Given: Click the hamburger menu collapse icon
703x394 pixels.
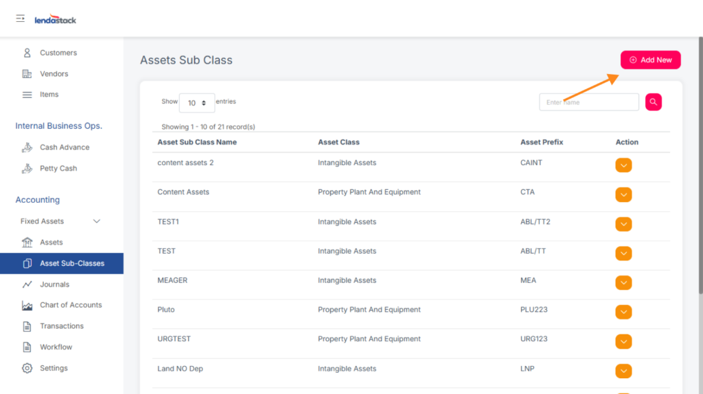Looking at the screenshot, I should click(x=21, y=19).
